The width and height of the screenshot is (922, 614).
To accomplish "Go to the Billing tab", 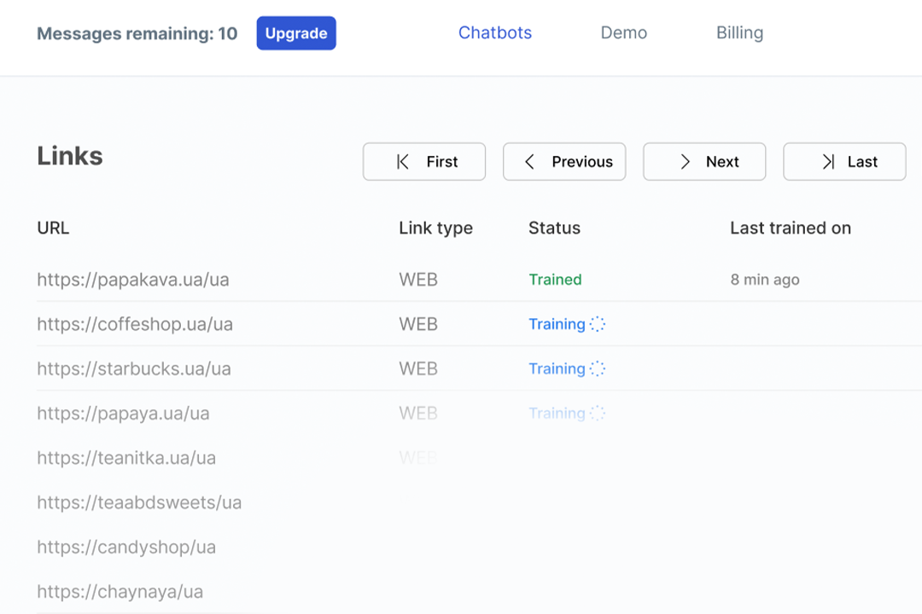I will point(739,33).
